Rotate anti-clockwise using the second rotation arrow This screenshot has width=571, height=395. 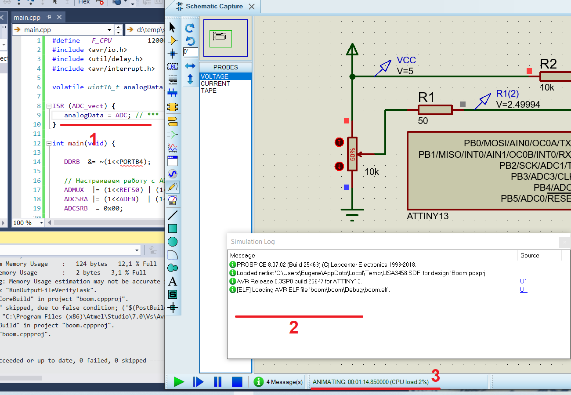tap(190, 41)
